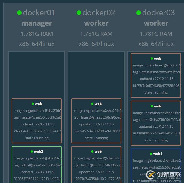Click x86_64/linux under docker02
Screen dimensions: 184x183
[x=96, y=44]
